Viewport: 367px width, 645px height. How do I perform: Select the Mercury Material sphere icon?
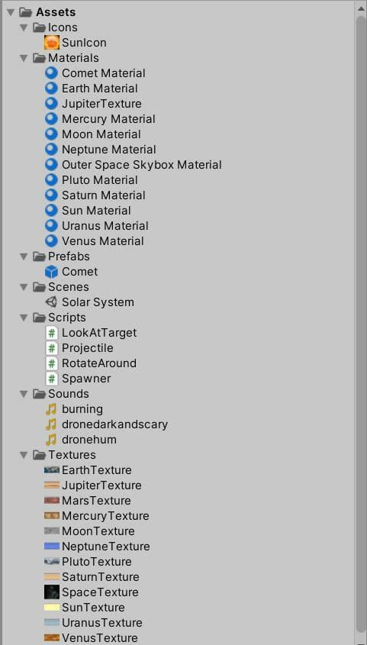pos(51,119)
